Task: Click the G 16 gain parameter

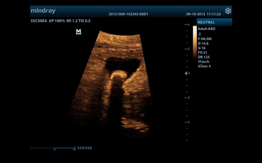Action: coord(202,48)
